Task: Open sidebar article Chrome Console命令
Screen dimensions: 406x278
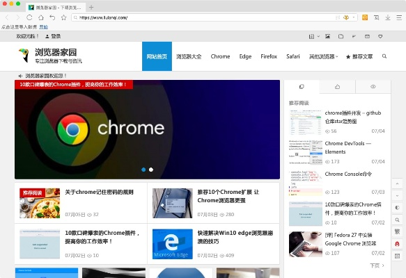Action: pos(348,174)
